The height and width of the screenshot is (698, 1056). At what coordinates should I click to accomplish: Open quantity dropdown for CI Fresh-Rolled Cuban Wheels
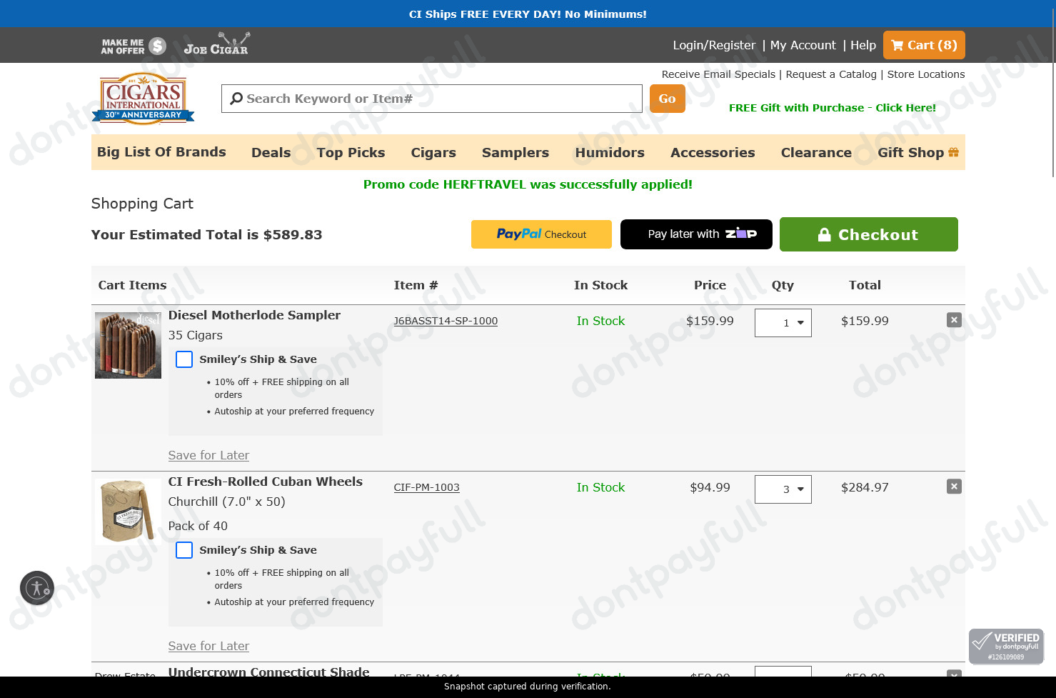click(x=783, y=489)
